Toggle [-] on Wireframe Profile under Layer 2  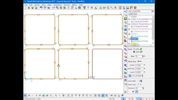(134, 41)
